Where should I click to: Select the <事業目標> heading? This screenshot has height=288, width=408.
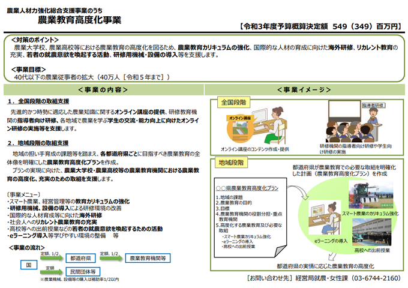(28, 70)
